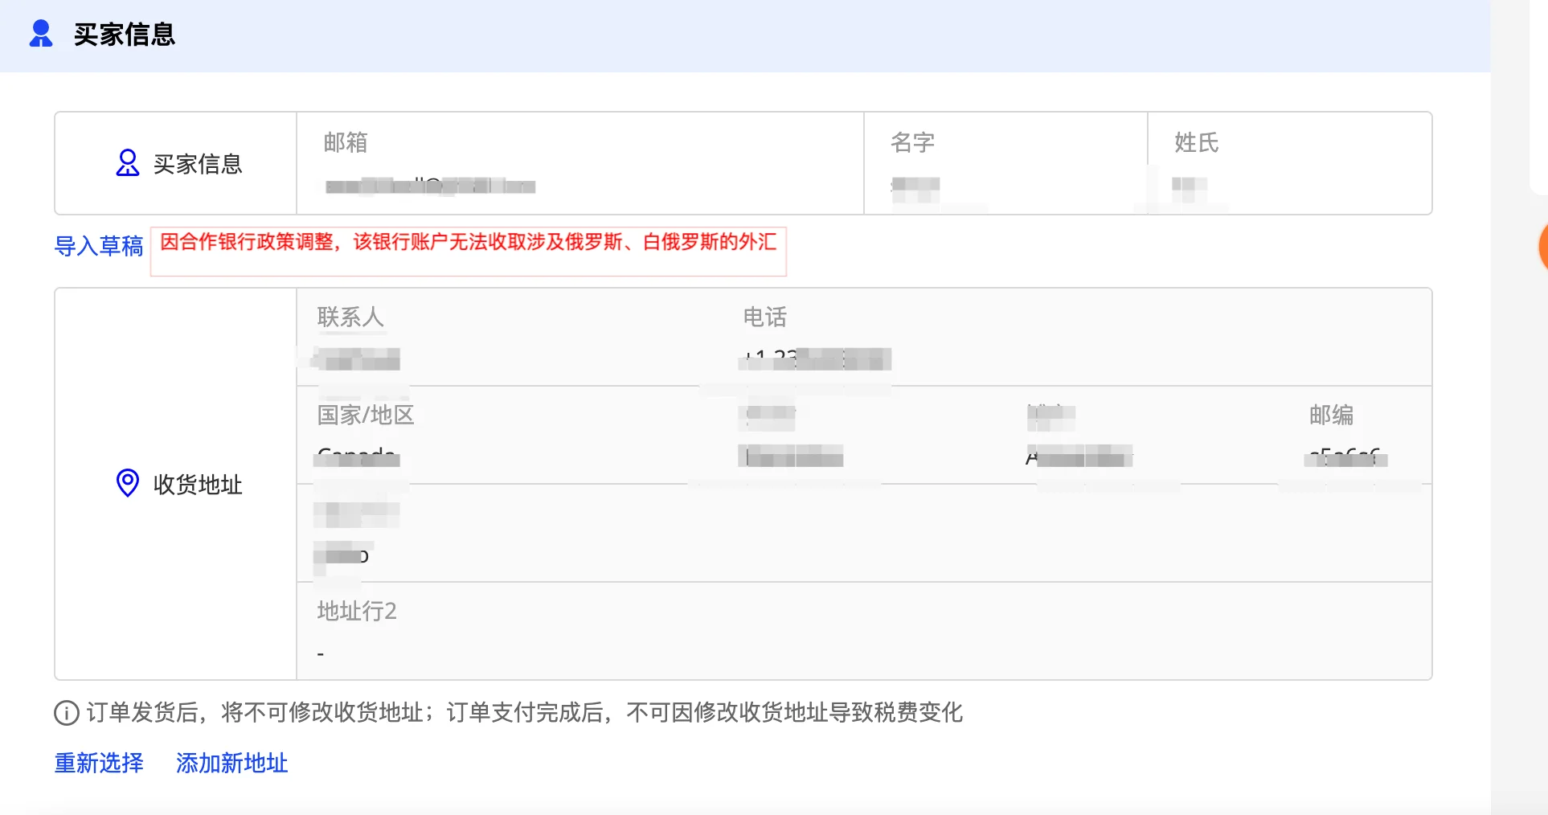Image resolution: width=1548 pixels, height=815 pixels.
Task: Click the 买家信息 page header title
Action: click(x=125, y=34)
